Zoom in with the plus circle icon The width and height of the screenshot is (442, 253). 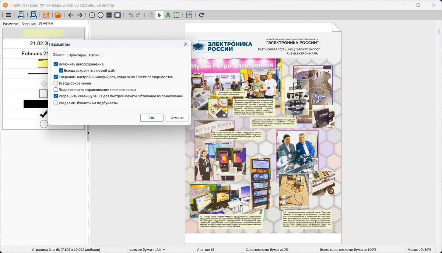tap(92, 15)
